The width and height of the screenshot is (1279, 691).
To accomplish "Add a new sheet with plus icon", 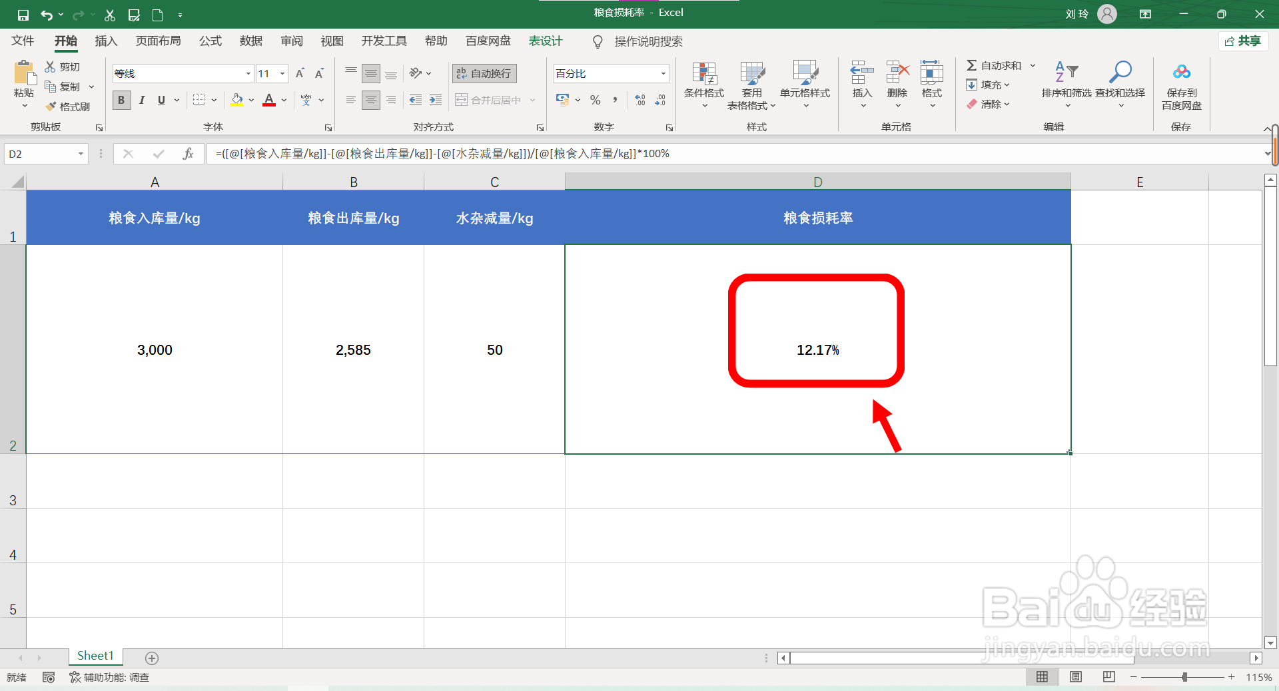I will pyautogui.click(x=152, y=658).
